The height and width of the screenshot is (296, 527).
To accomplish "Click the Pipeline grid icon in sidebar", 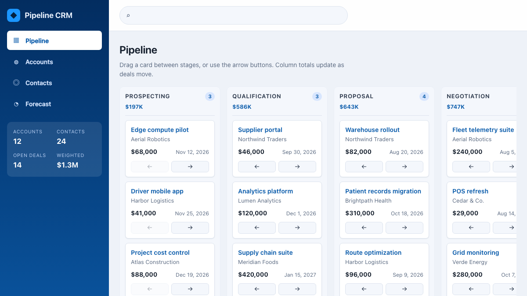I will click(16, 40).
